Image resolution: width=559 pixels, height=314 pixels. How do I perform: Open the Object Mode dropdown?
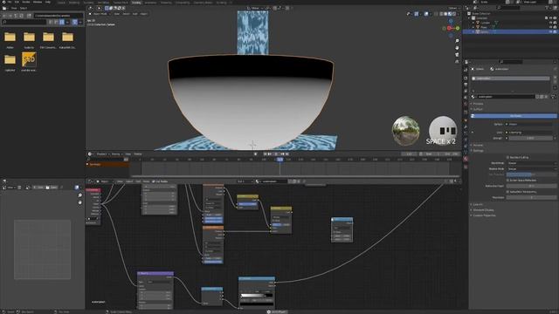pyautogui.click(x=100, y=14)
